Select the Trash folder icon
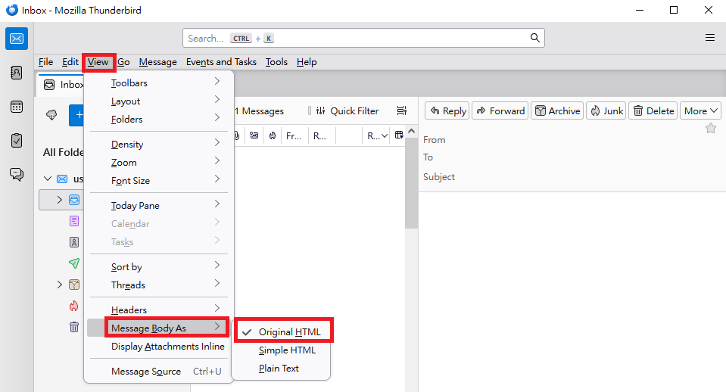 tap(74, 327)
